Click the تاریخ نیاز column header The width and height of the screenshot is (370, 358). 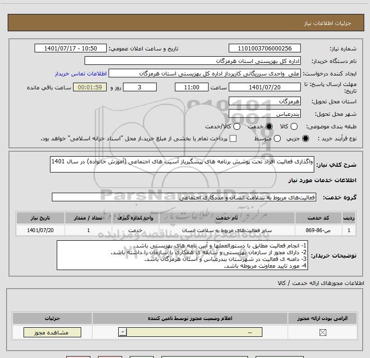pos(40,218)
